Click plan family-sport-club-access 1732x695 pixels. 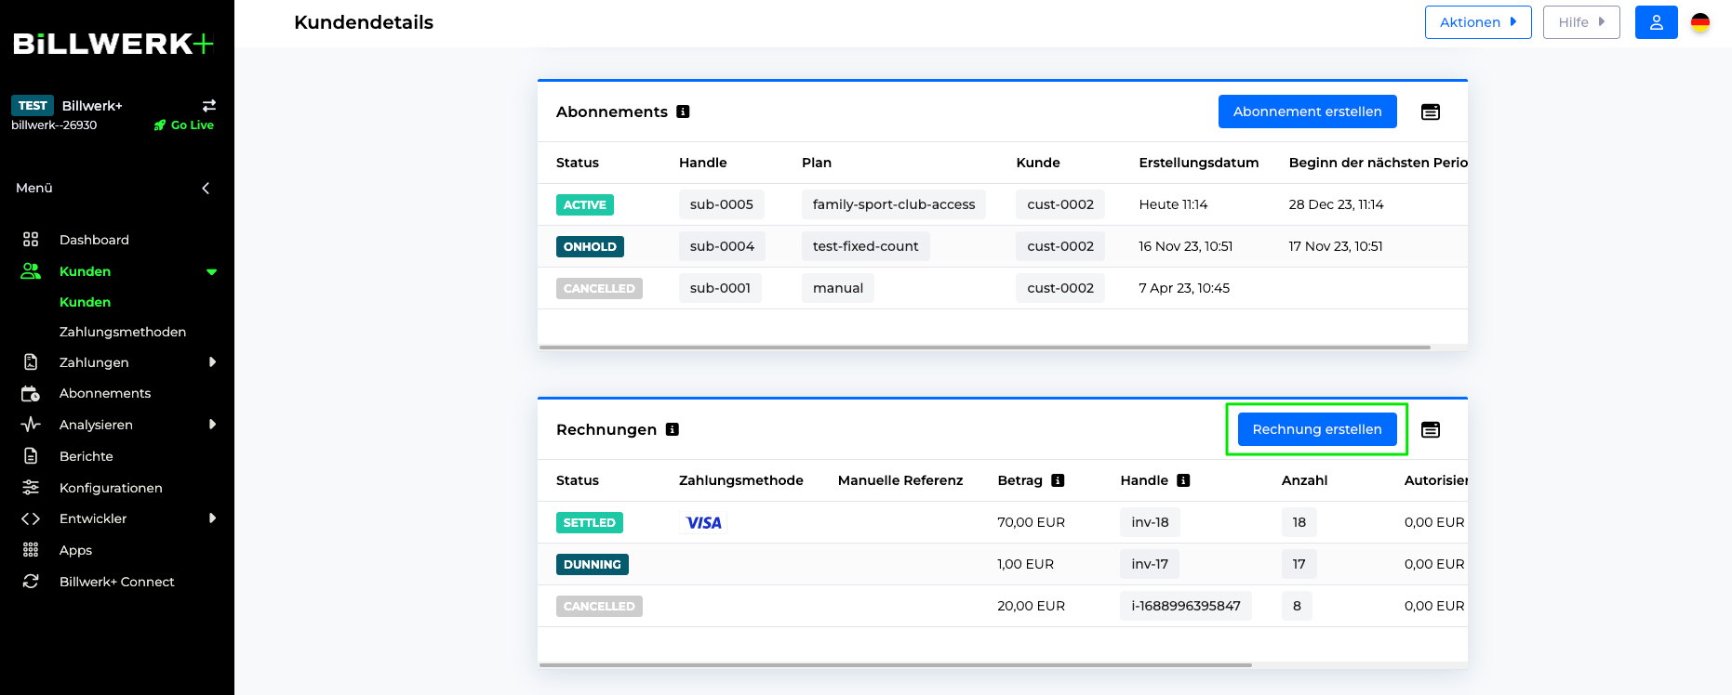(894, 204)
